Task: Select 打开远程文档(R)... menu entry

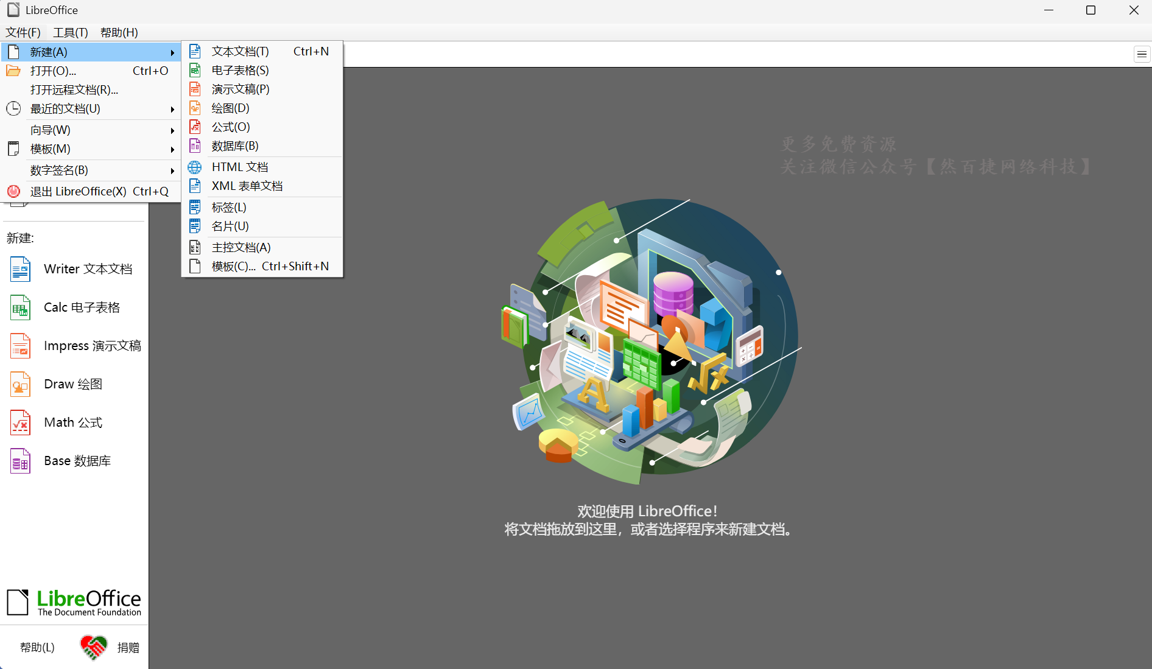Action: [91, 89]
